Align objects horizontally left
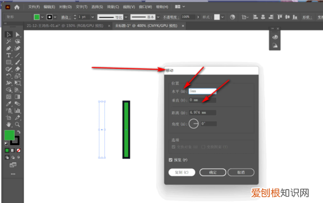Image resolution: width=323 pixels, height=203 pixels. tap(255, 17)
